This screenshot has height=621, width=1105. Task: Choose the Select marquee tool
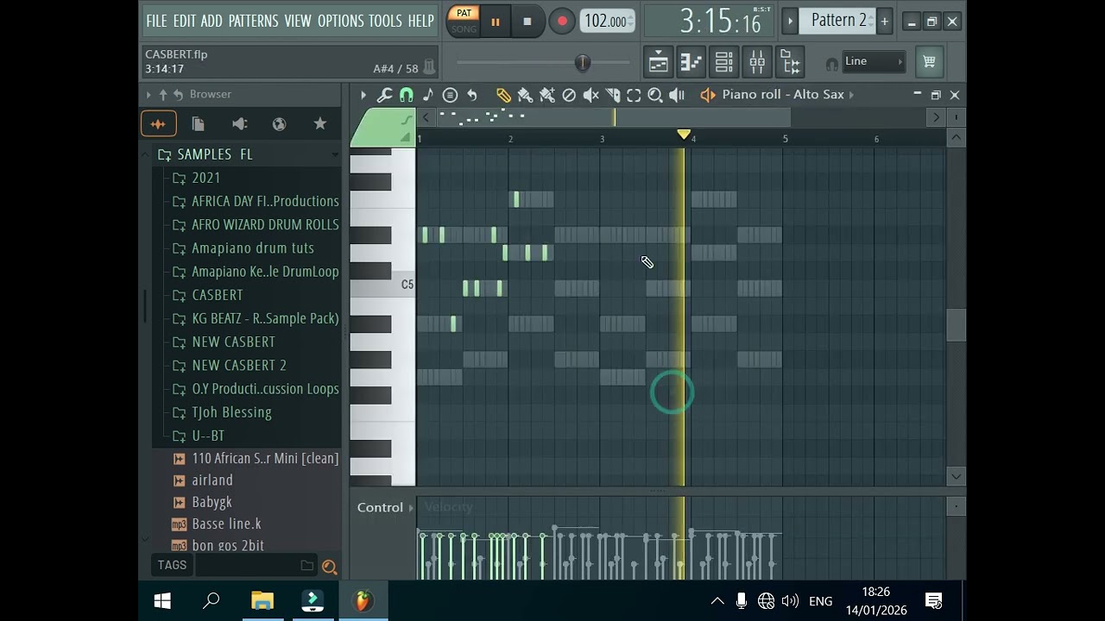(634, 95)
